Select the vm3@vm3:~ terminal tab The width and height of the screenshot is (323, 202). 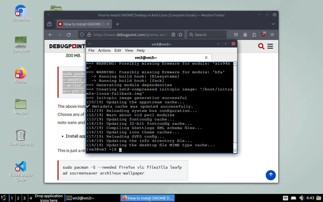click(149, 58)
